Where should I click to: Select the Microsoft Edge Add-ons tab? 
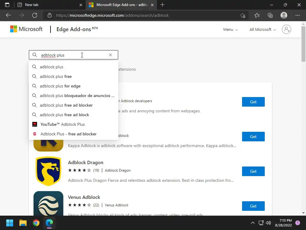(121, 5)
